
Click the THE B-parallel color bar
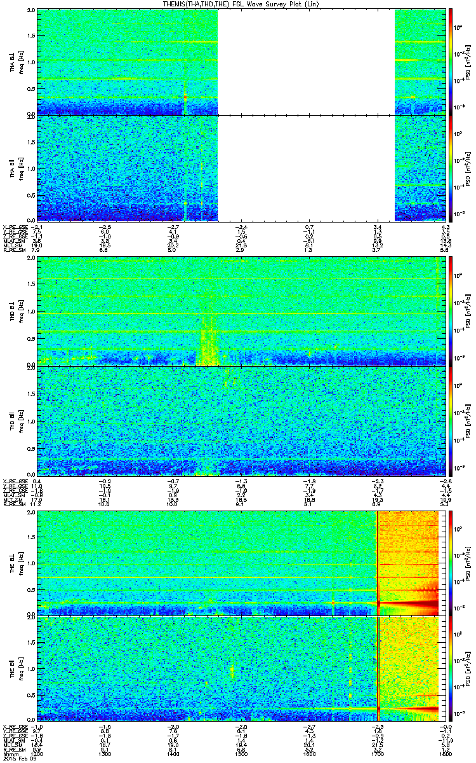[x=451, y=668]
